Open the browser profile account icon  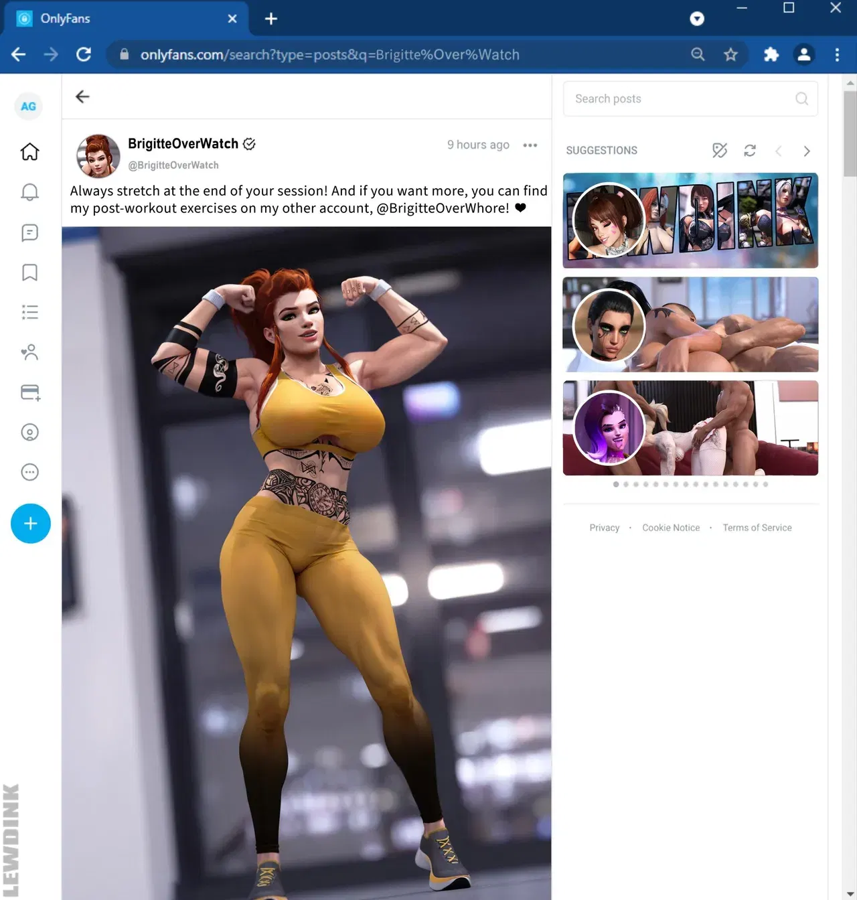(804, 54)
